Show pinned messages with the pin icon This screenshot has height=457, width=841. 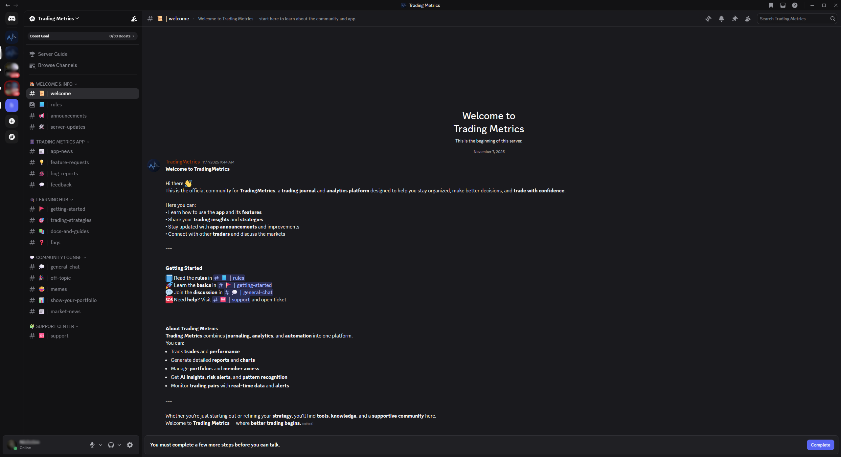point(735,19)
